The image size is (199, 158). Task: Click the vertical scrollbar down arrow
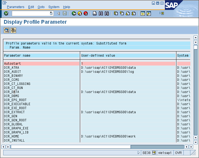tap(196, 142)
